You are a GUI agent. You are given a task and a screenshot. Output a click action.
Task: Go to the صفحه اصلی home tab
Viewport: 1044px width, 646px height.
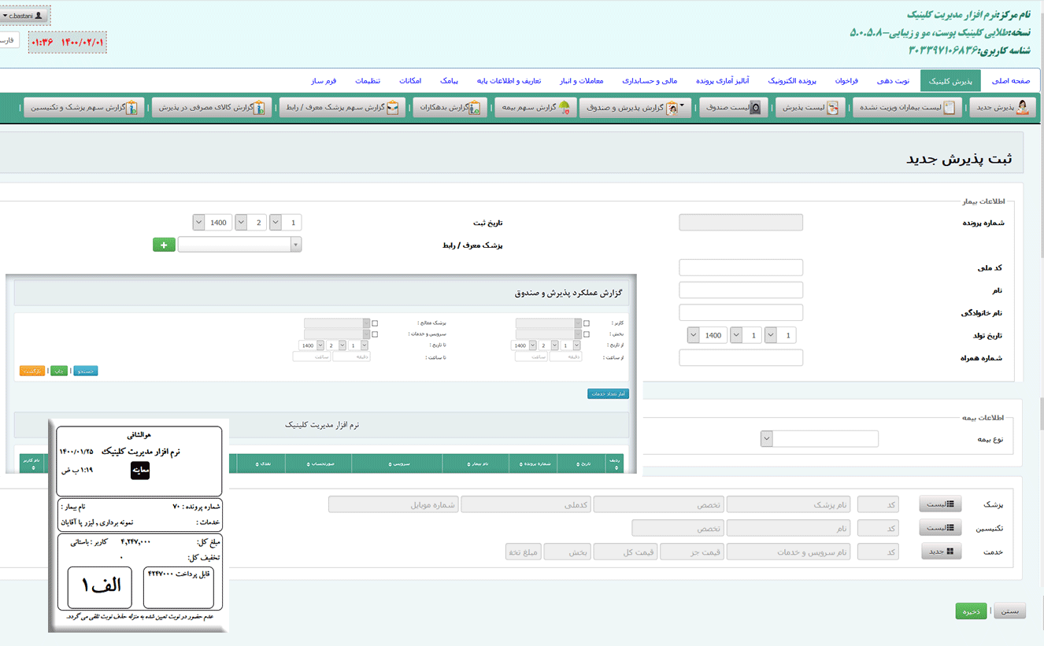[1011, 80]
